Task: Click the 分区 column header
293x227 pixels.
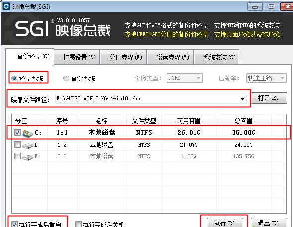Action: 29,121
